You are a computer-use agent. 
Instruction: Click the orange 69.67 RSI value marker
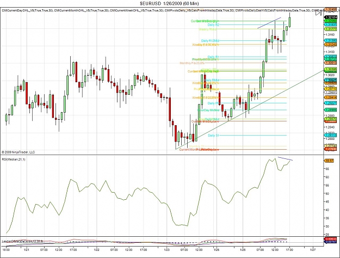pos(329,161)
